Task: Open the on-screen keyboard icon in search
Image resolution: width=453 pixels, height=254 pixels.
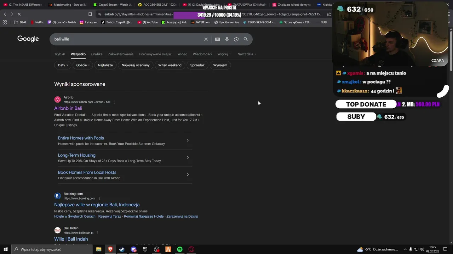Action: (x=217, y=39)
